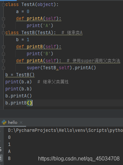The height and width of the screenshot is (165, 123).
Task: Fold the def printB method
Action: point(3,47)
